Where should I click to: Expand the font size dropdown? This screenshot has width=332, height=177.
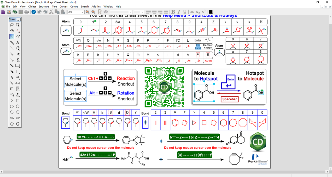(x=142, y=12)
